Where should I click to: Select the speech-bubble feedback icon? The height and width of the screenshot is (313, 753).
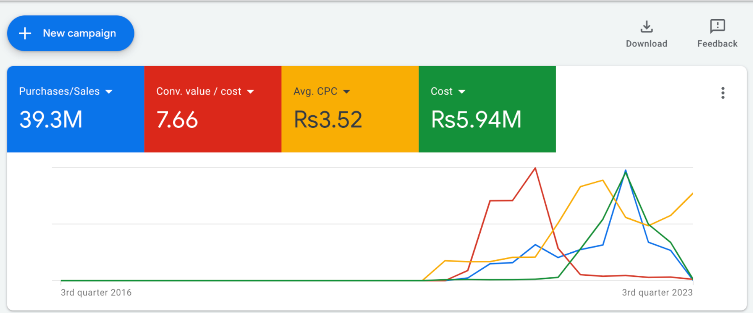pos(717,27)
